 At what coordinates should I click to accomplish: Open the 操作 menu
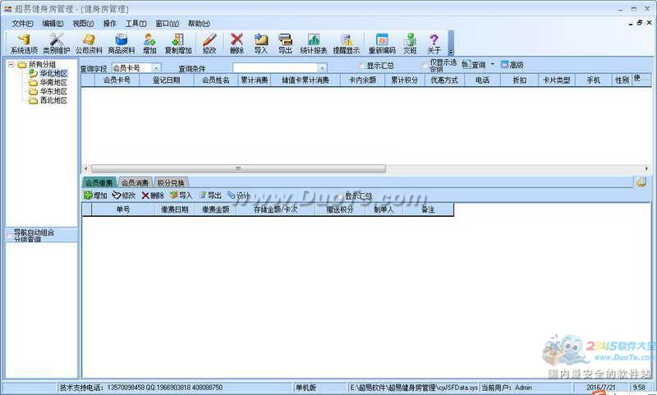pyautogui.click(x=109, y=24)
